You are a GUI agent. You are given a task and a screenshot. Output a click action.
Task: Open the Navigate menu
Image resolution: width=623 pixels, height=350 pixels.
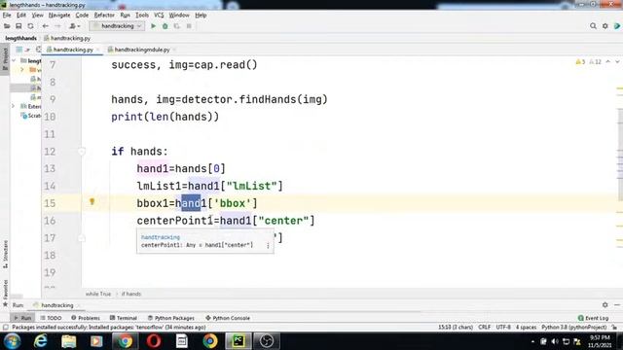click(59, 16)
